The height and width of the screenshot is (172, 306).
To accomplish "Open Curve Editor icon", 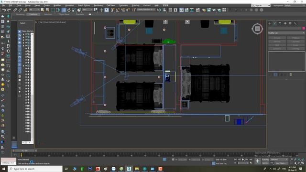I will coord(187,10).
